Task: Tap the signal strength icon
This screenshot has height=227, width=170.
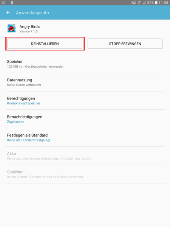Action: pos(144,3)
